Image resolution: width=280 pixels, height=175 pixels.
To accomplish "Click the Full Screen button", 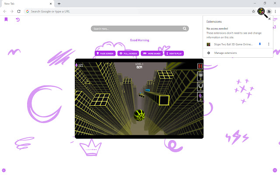I will [128, 53].
